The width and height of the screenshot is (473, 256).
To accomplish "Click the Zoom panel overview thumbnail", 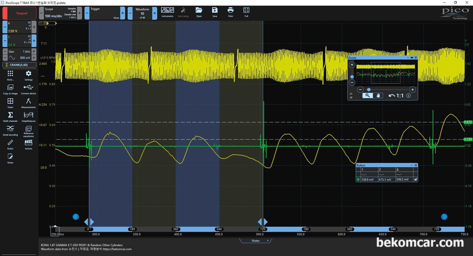I will click(387, 74).
